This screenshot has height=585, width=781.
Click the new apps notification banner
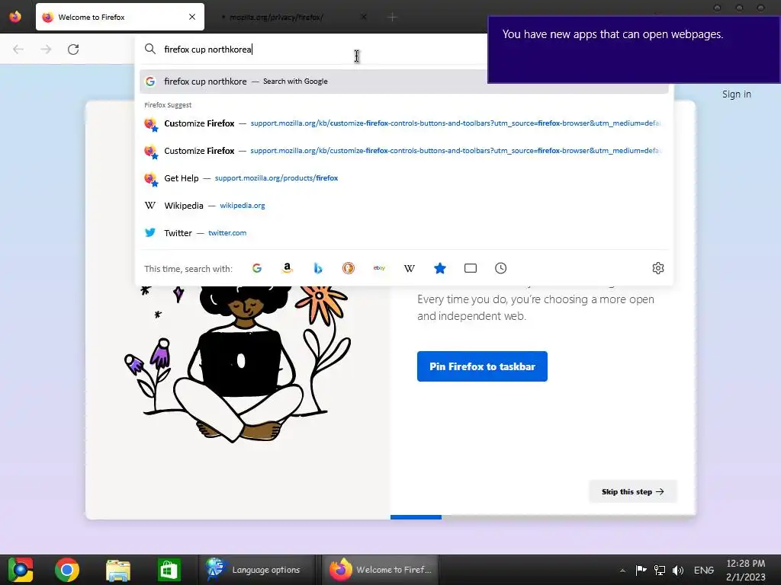634,50
